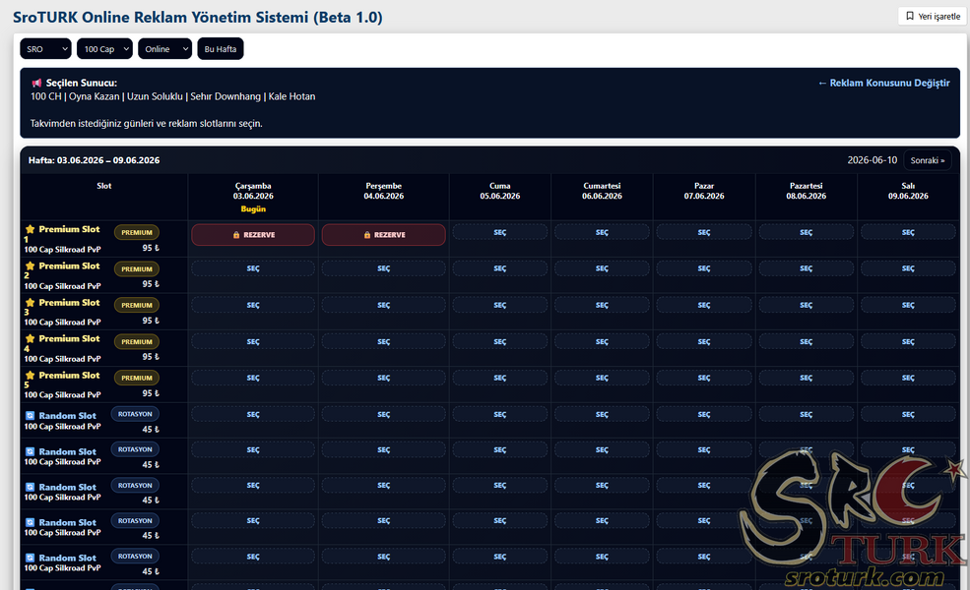Select Premium Slot 4 on Salı
This screenshot has height=590, width=970.
[908, 341]
